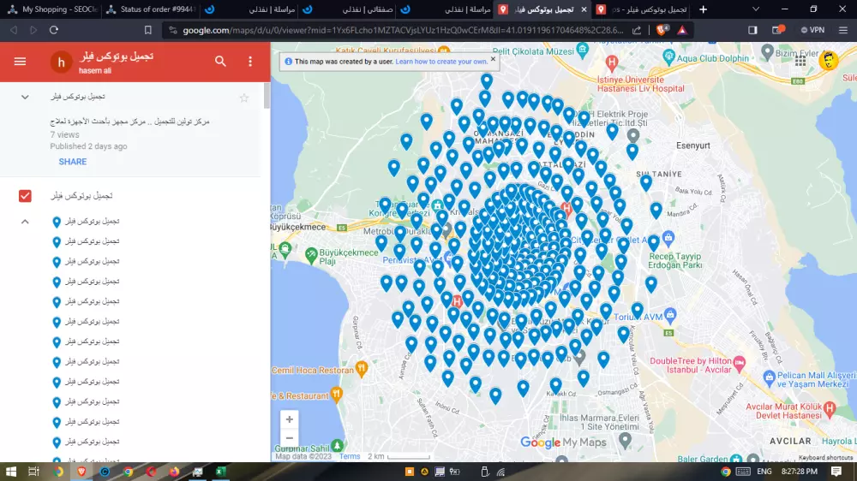Image resolution: width=857 pixels, height=481 pixels.
Task: Click the Aqua Club Dolphin marker
Action: point(668,56)
